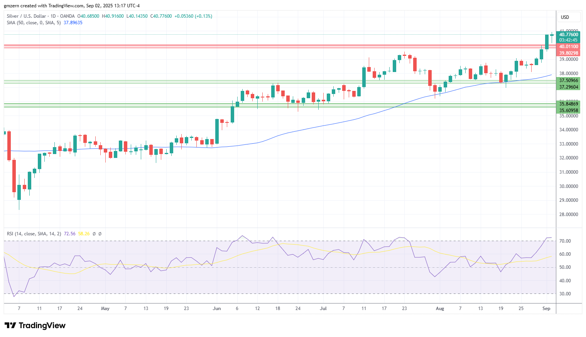Image resolution: width=586 pixels, height=337 pixels.
Task: Click the RSI value 72.56 in legend
Action: click(69, 234)
